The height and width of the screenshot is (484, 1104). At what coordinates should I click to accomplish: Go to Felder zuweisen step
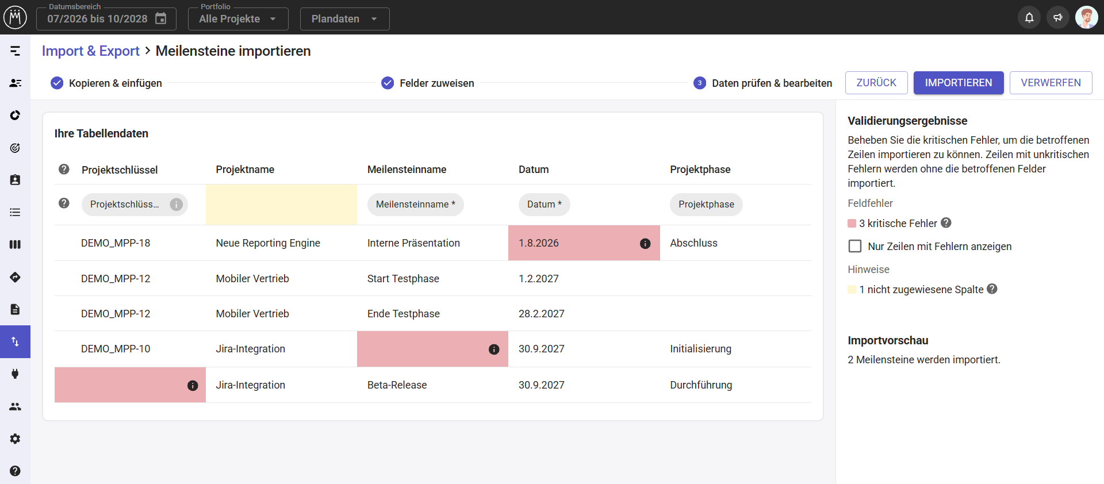point(428,83)
